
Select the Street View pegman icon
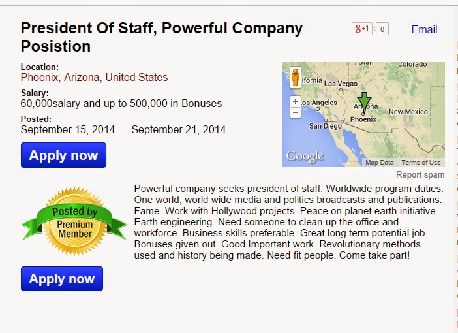click(296, 78)
